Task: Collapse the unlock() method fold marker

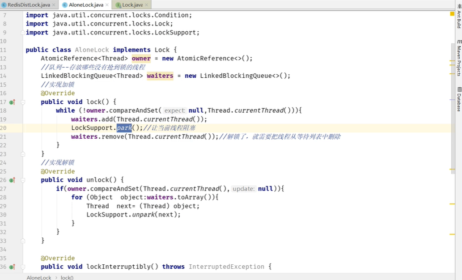Action: coord(23,180)
